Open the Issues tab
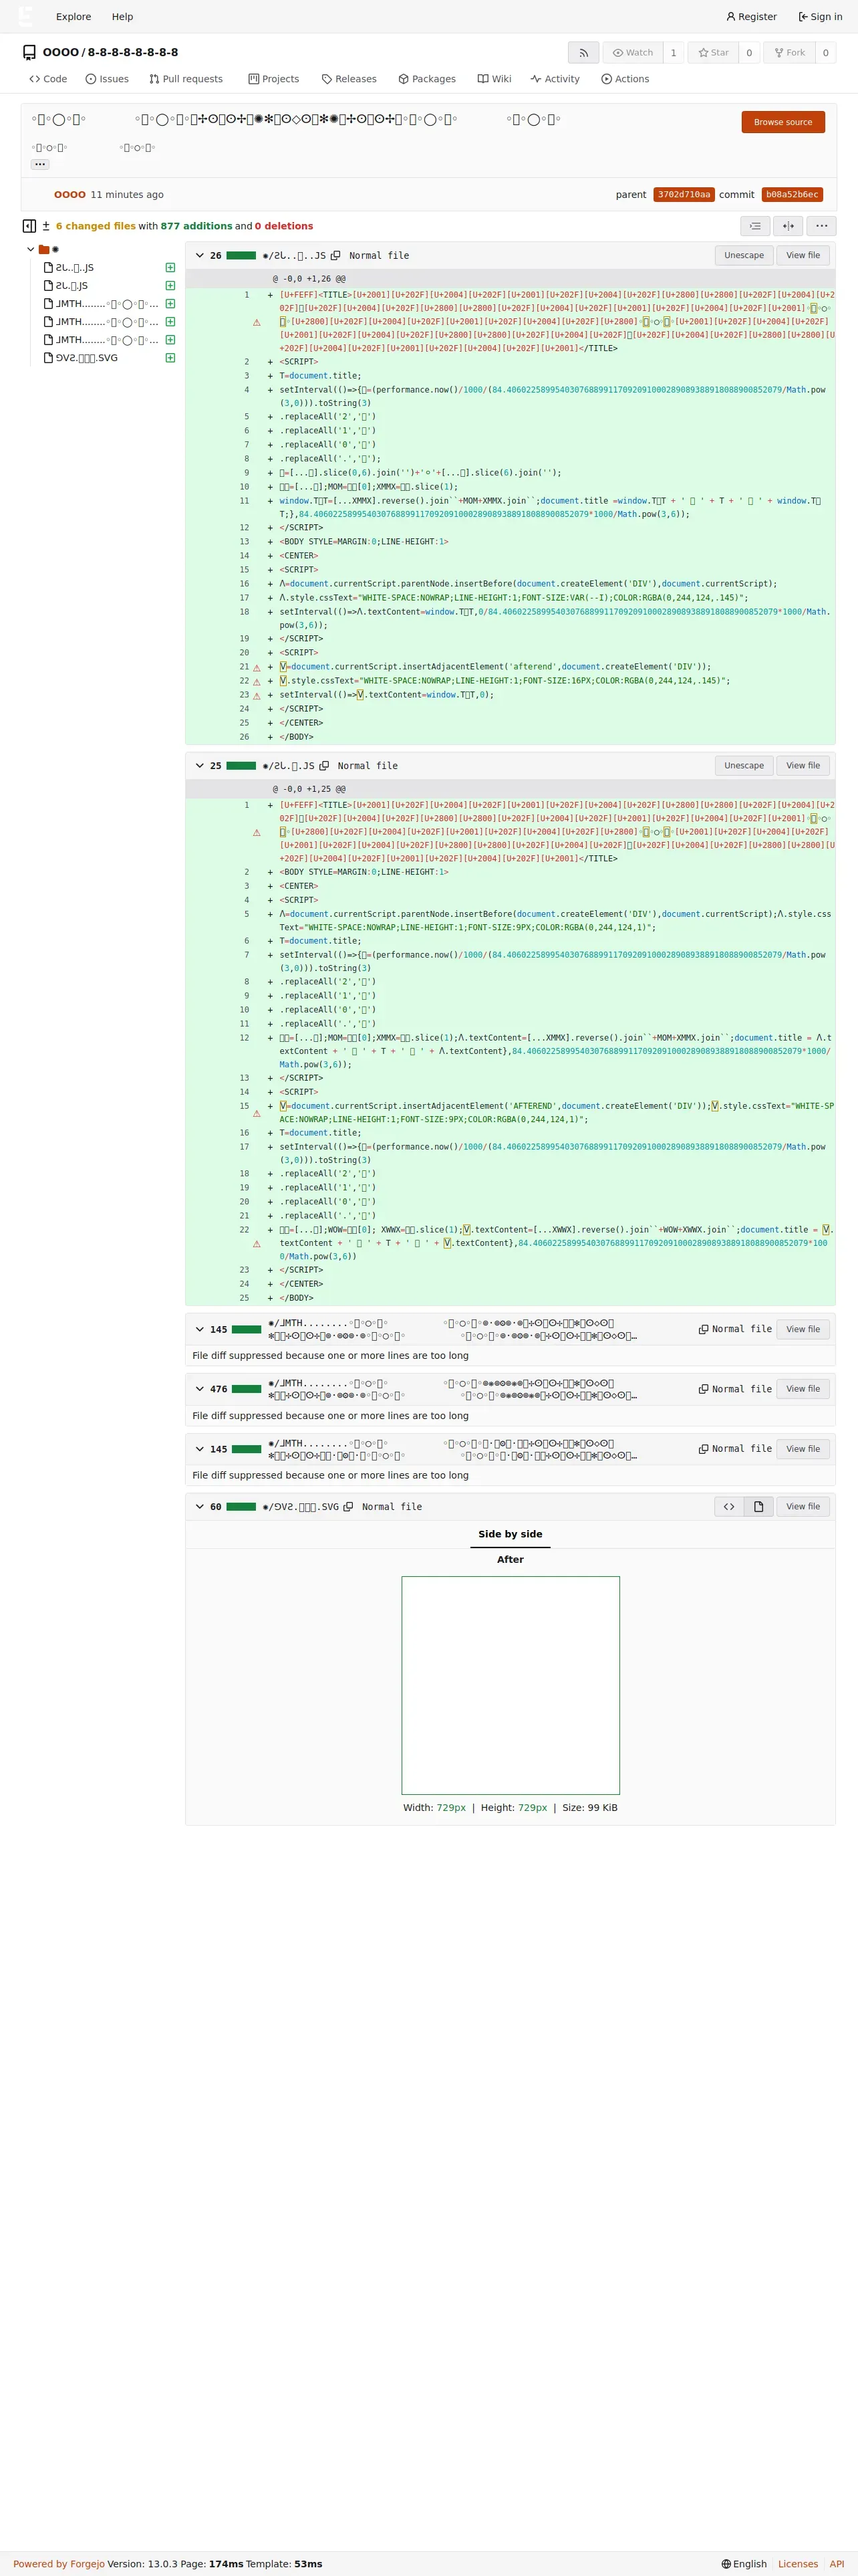This screenshot has height=2576, width=858. click(107, 79)
